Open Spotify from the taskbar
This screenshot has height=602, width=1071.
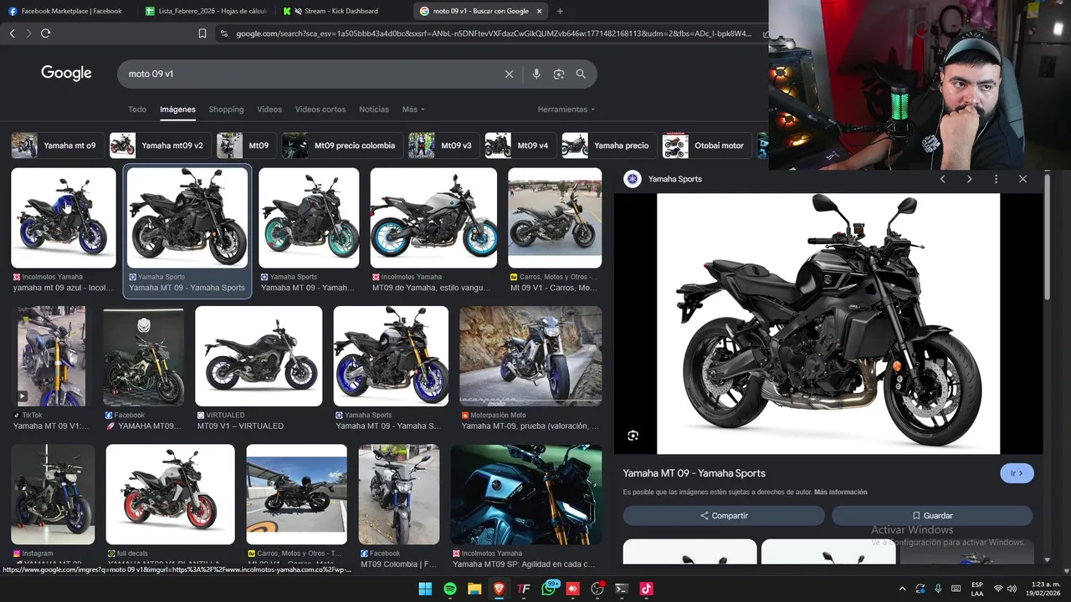[x=450, y=589]
